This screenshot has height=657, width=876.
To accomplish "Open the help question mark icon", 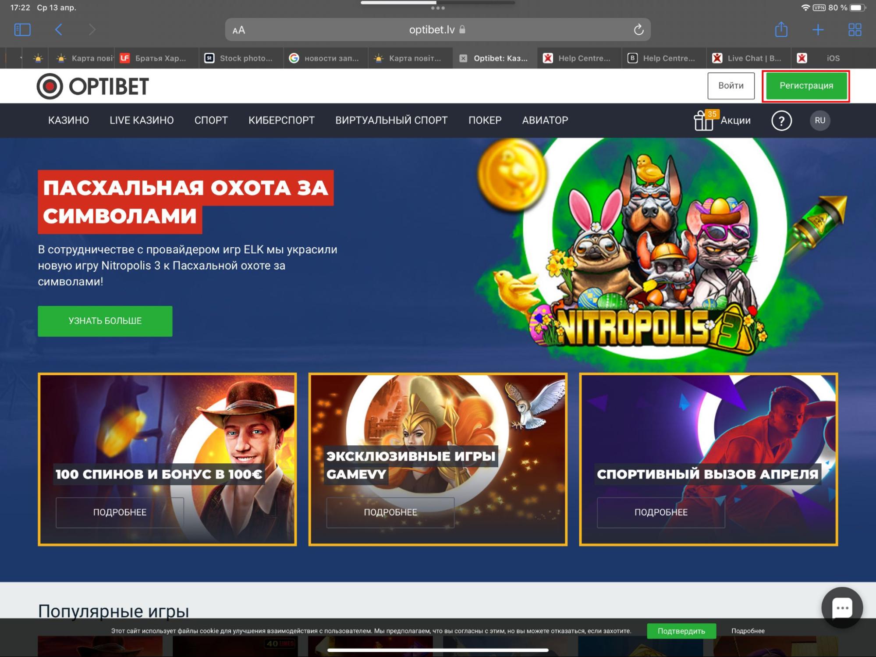I will (781, 121).
